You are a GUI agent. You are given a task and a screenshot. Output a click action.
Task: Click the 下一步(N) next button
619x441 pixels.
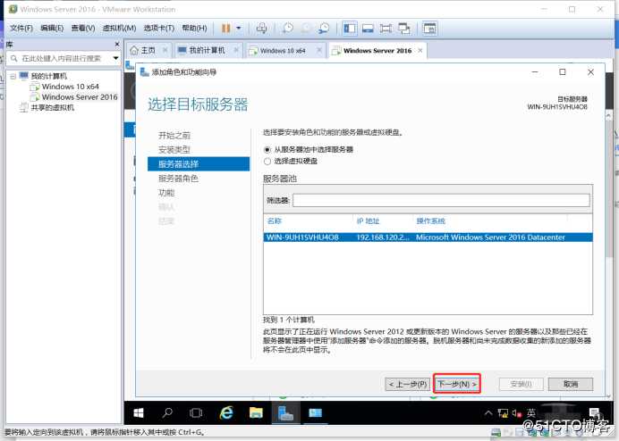(x=457, y=384)
